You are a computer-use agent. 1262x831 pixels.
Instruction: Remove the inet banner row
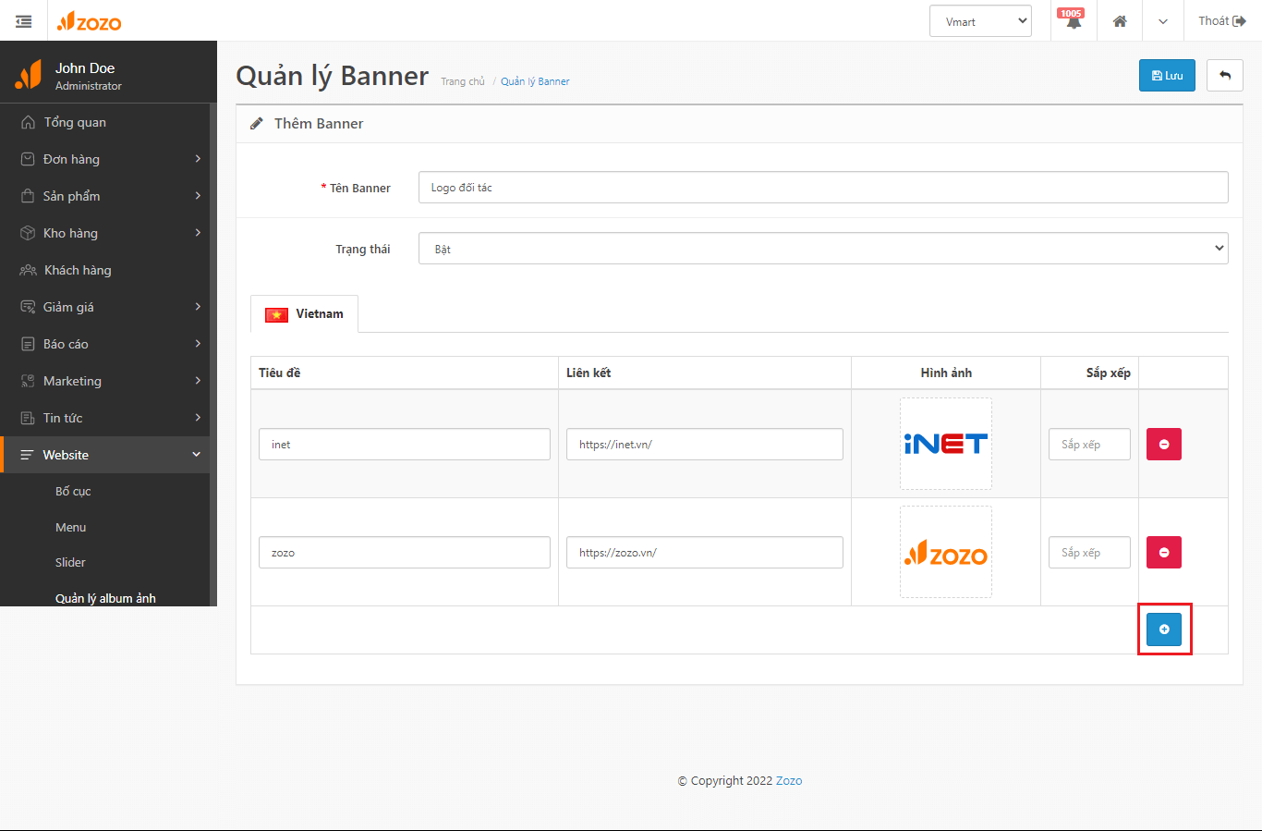[1164, 445]
